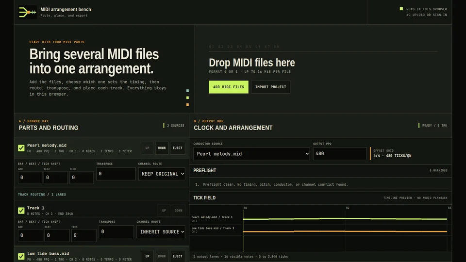Open the Conductor Source dropdown
466x262 pixels.
click(x=251, y=154)
